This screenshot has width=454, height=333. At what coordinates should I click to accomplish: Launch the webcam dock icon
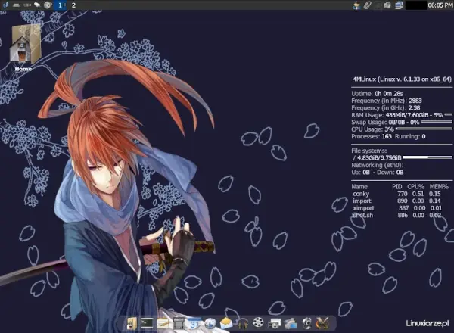pos(306,323)
